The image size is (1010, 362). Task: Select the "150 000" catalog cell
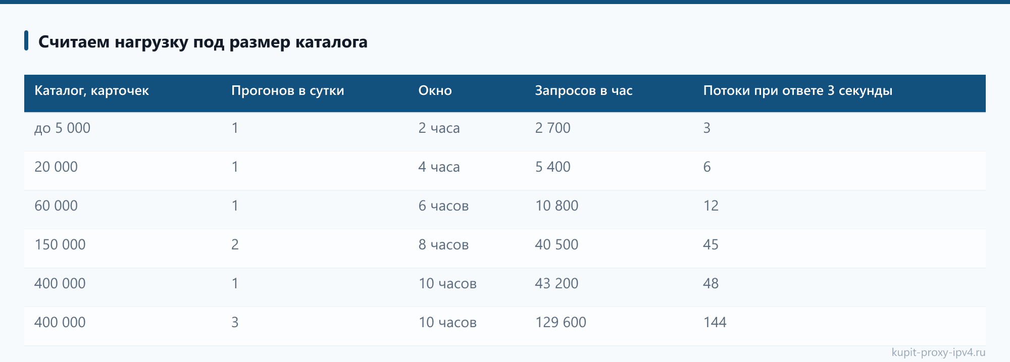point(60,245)
